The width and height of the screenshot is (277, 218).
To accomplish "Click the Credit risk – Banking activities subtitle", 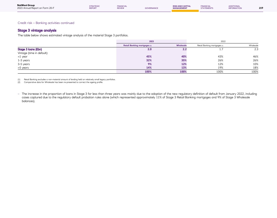I will click(x=46, y=23).
